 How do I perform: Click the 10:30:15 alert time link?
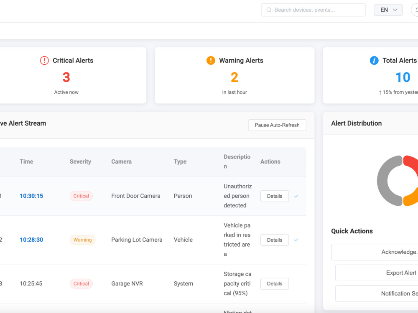(x=31, y=196)
